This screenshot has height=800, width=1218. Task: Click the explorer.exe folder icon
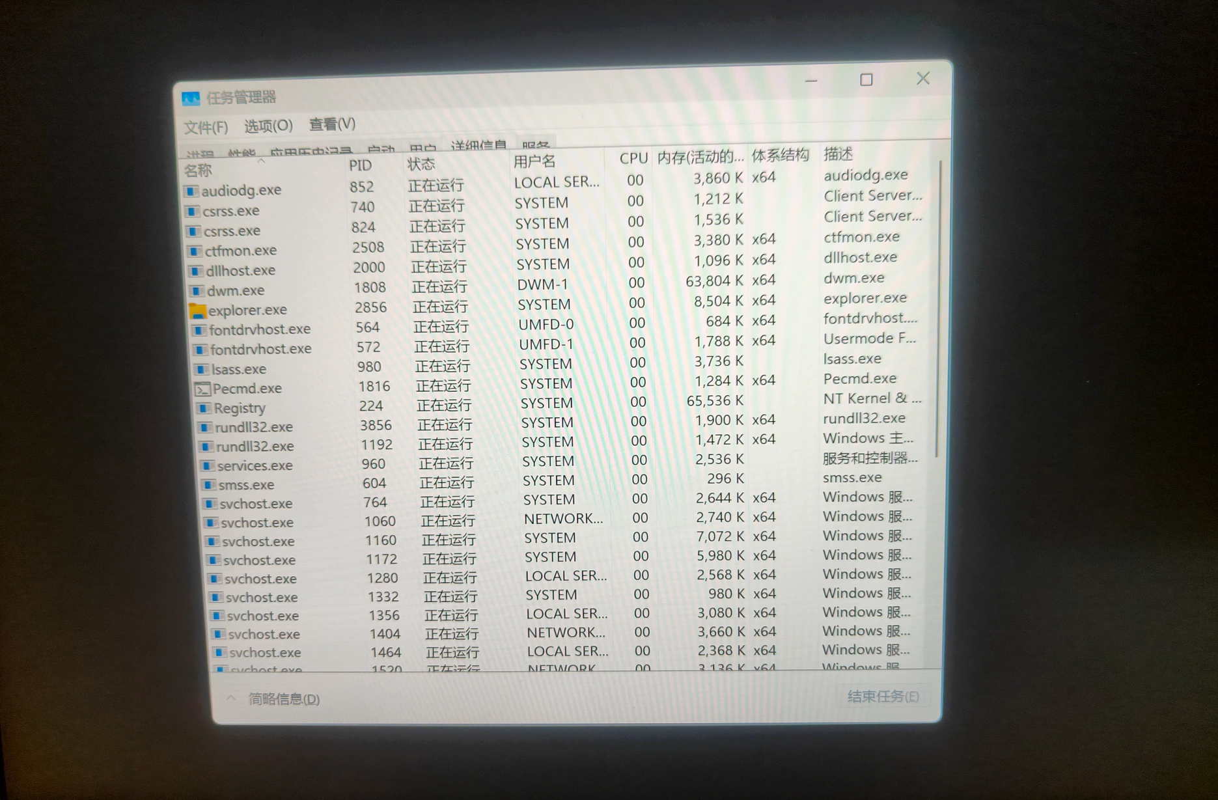pos(198,310)
